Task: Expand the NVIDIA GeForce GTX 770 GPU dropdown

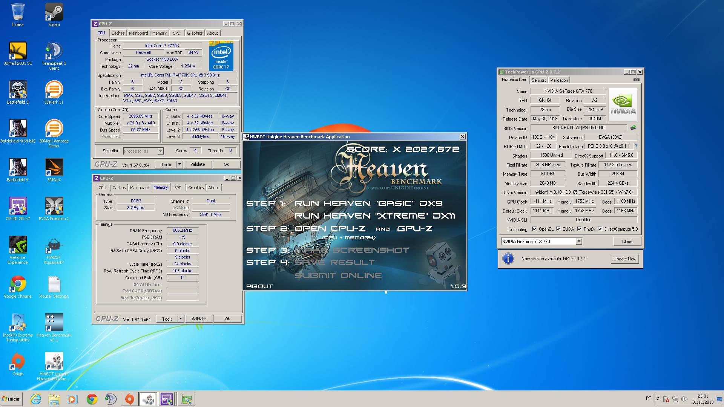Action: click(579, 242)
